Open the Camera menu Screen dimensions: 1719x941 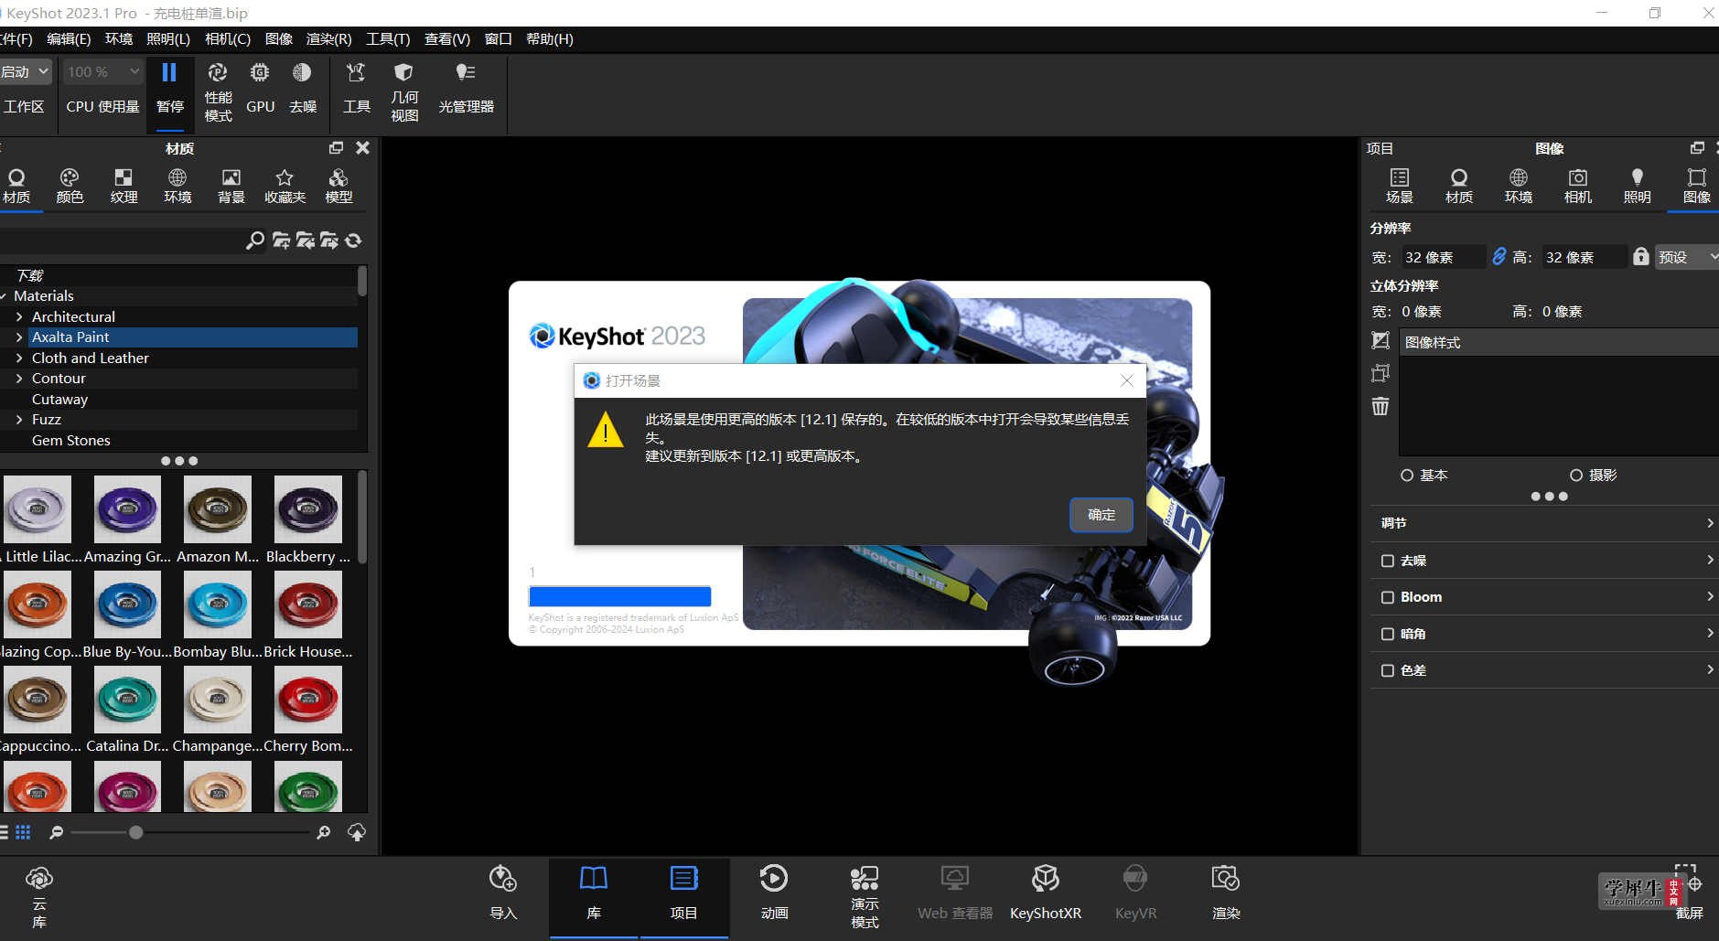[x=228, y=39]
